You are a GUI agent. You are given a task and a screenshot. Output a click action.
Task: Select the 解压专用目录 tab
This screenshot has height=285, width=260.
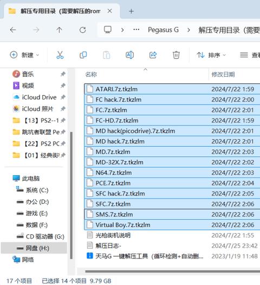coord(61,11)
